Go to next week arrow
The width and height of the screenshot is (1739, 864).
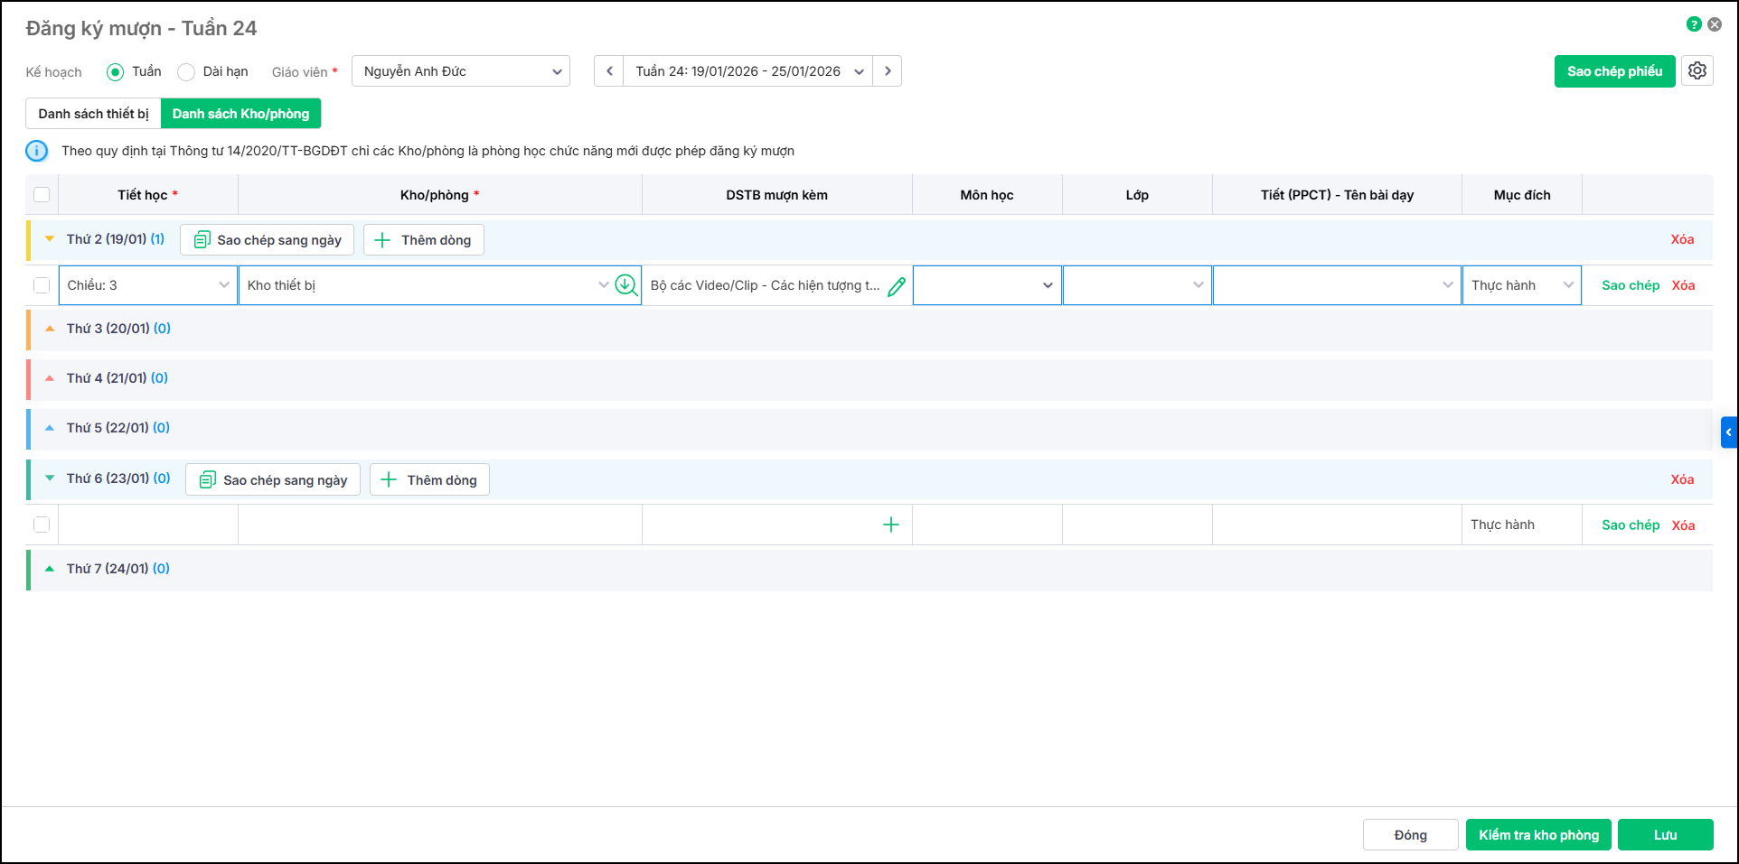pos(888,71)
